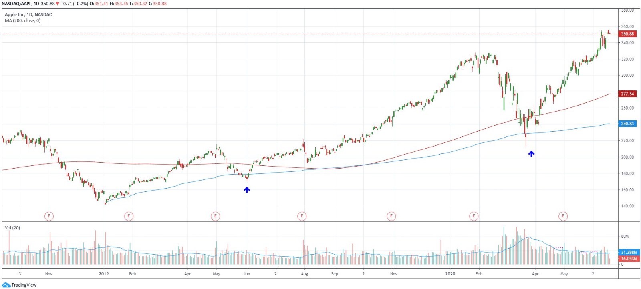Click the '3' date label on time axis
This screenshot has width=641, height=289.
point(20,274)
